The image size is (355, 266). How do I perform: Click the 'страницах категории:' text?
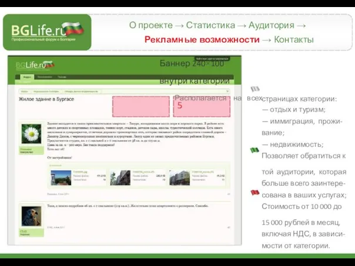point(299,99)
